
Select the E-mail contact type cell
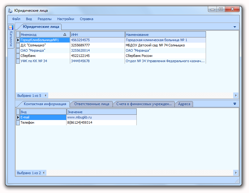[x=43, y=118]
